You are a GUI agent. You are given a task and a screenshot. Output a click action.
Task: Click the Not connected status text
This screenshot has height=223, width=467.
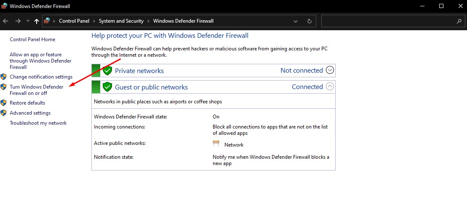[302, 71]
